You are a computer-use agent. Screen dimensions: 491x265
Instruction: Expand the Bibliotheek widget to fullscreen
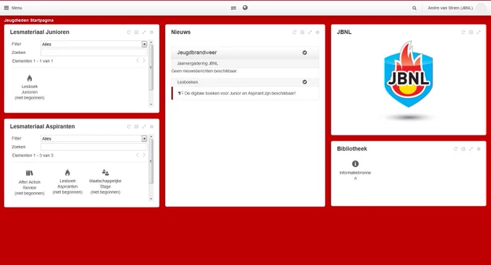(471, 149)
